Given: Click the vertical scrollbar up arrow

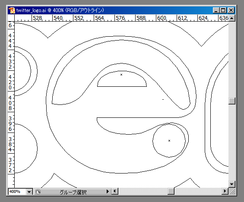Looking at the screenshot, I should [232, 19].
